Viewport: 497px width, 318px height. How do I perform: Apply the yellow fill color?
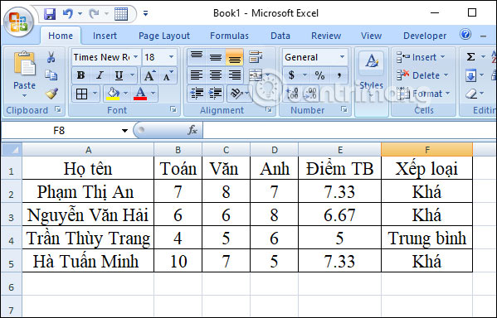pos(113,94)
